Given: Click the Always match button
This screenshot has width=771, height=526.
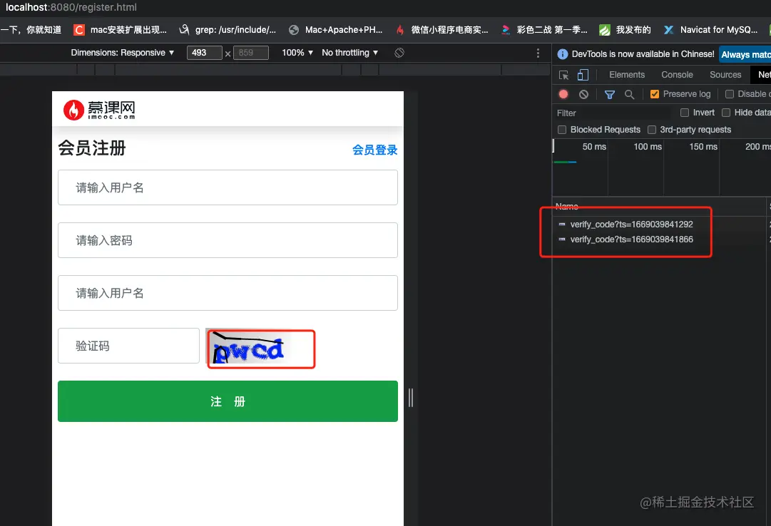Looking at the screenshot, I should 745,55.
